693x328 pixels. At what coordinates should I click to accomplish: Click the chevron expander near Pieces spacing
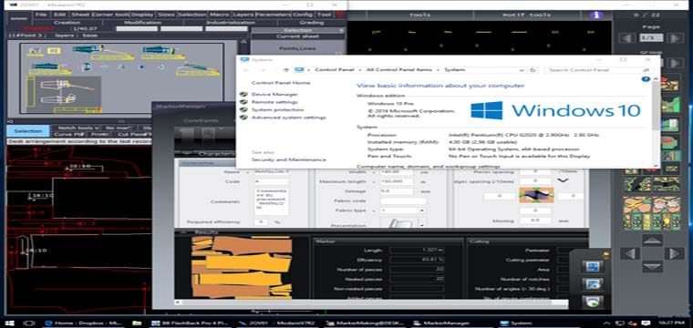pos(563,180)
